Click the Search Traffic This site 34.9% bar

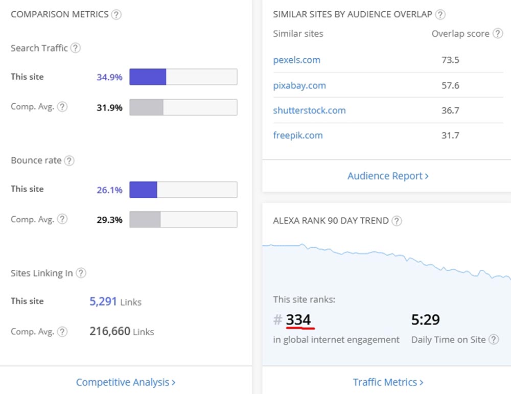(x=183, y=77)
